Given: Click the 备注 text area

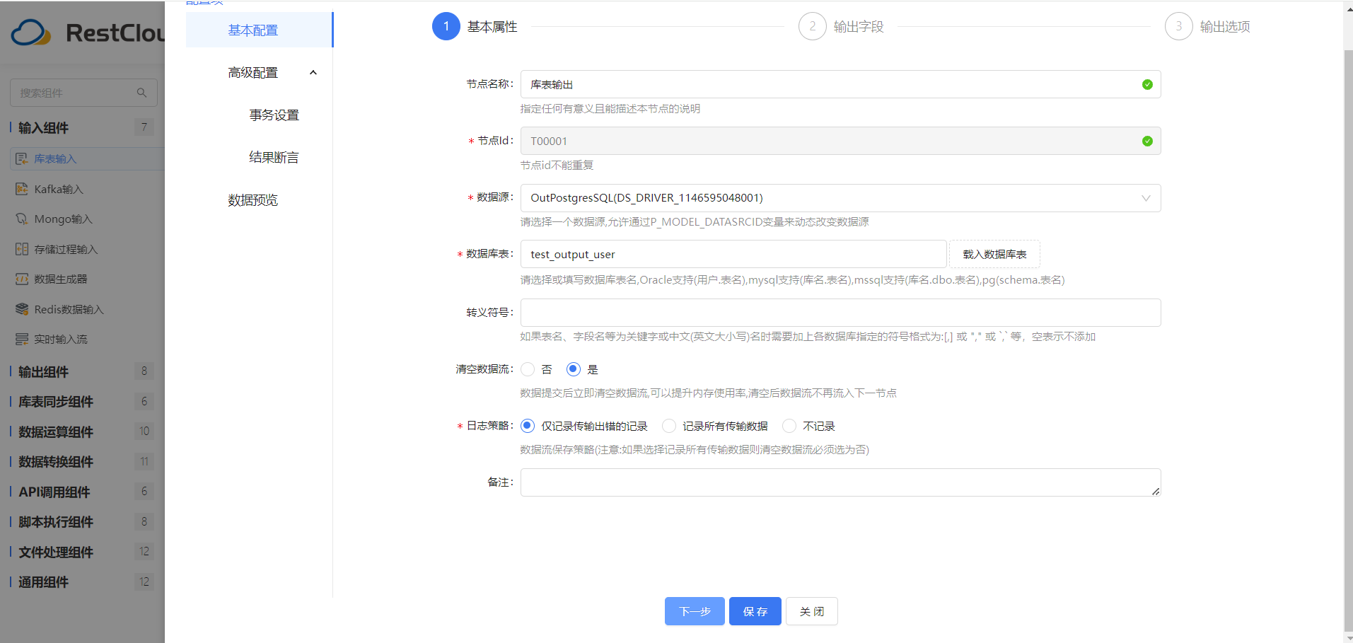Looking at the screenshot, I should tap(840, 482).
